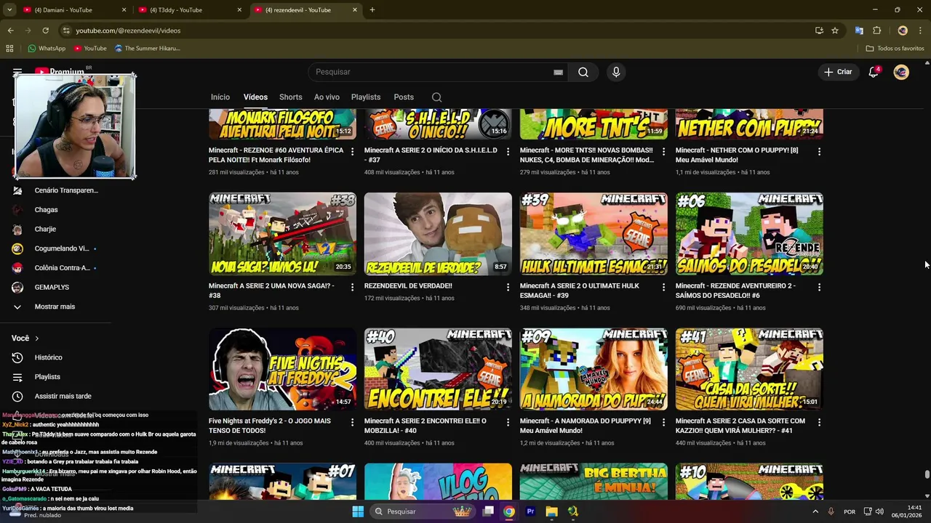
Task: Click the search magnifier button
Action: click(x=583, y=72)
